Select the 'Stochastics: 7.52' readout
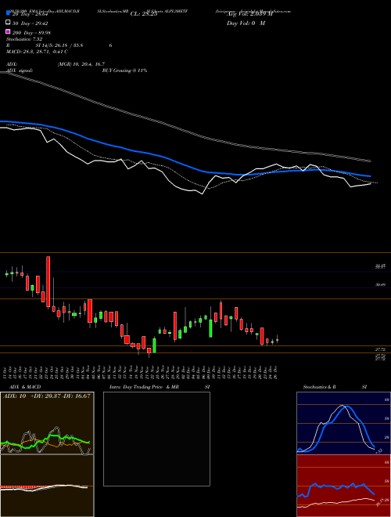The width and height of the screenshot is (391, 517). [24, 39]
